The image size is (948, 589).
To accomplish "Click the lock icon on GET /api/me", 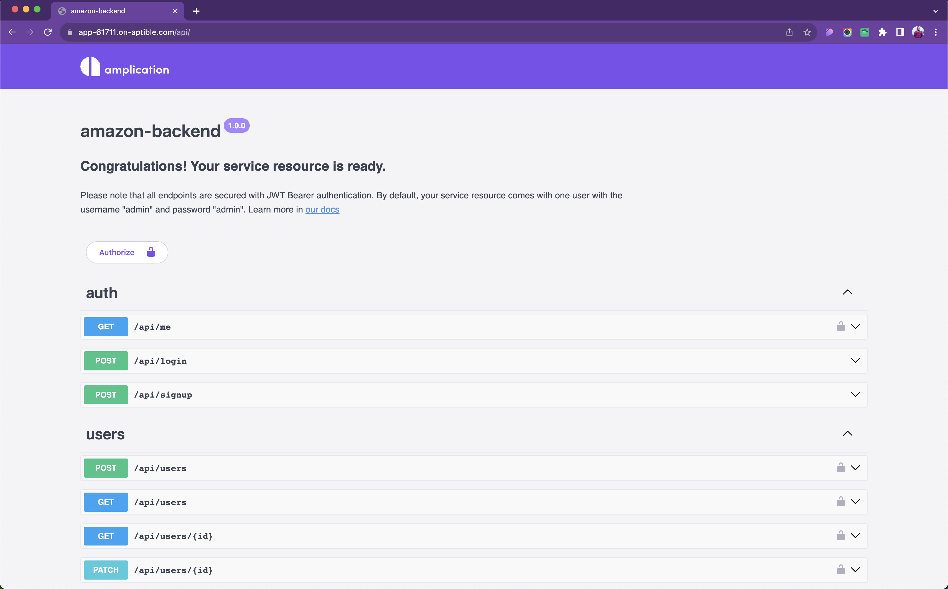I will pyautogui.click(x=840, y=326).
